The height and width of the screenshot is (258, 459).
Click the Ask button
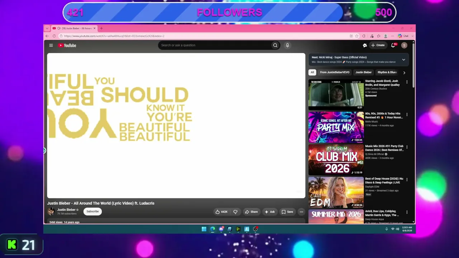click(270, 212)
